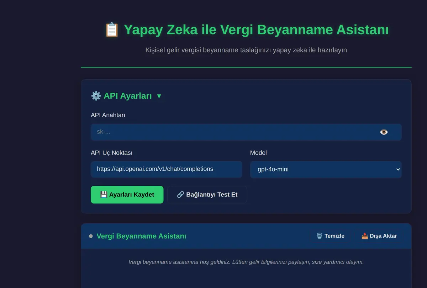This screenshot has width=427, height=288.
Task: Click the gear icon beside API Ayarları
Action: [96, 96]
